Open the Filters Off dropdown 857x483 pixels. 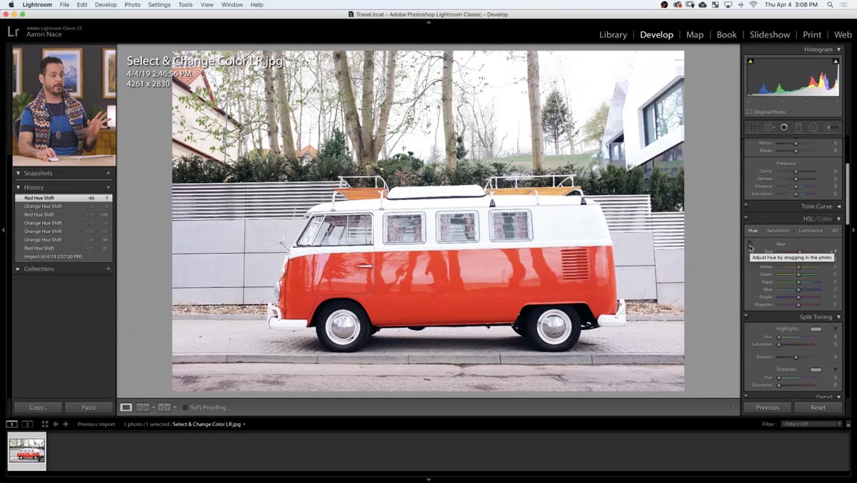811,424
